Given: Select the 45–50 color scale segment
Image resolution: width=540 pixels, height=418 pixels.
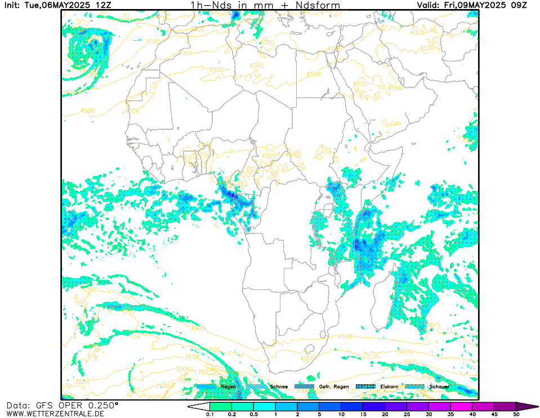Looking at the screenshot, I should point(505,406).
